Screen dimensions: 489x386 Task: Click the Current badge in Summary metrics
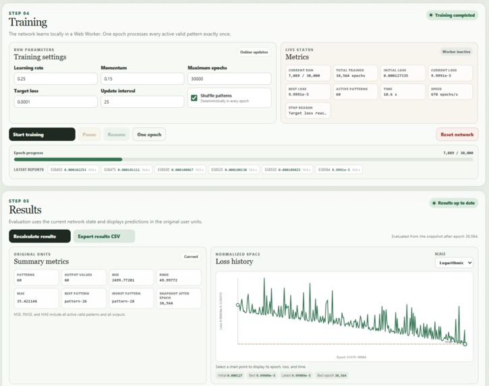191,257
